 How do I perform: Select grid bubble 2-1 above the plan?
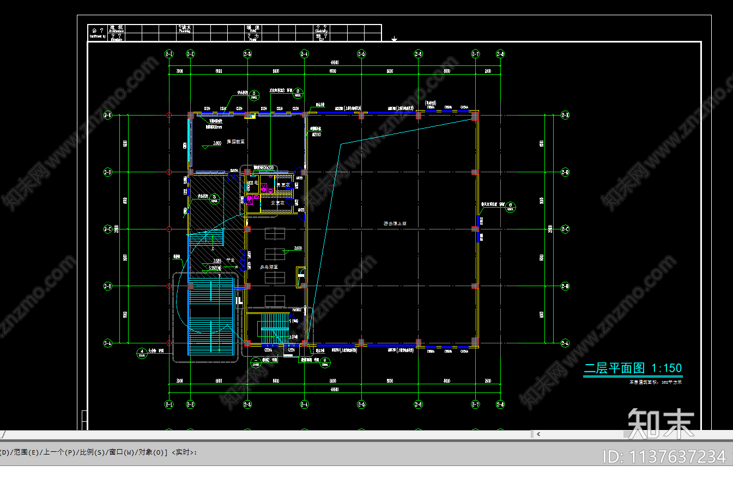pos(169,53)
